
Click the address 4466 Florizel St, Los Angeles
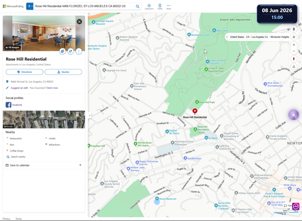click(x=32, y=82)
